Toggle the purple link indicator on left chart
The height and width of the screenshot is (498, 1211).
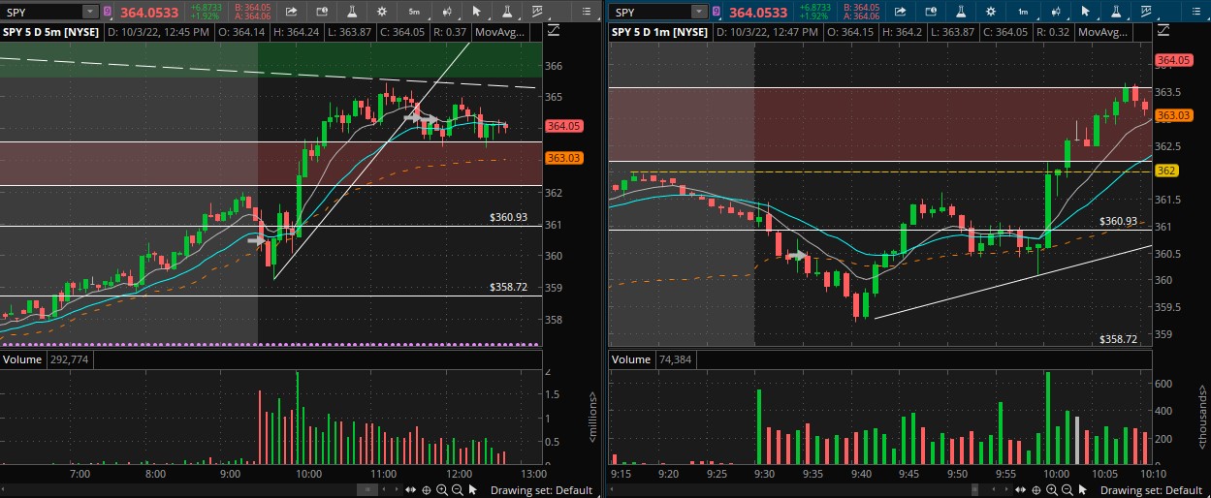click(107, 12)
